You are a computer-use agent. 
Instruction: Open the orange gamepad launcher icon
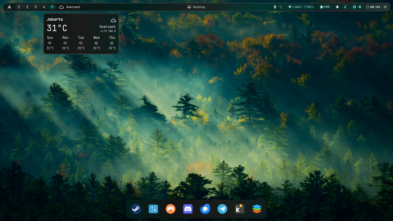click(171, 209)
